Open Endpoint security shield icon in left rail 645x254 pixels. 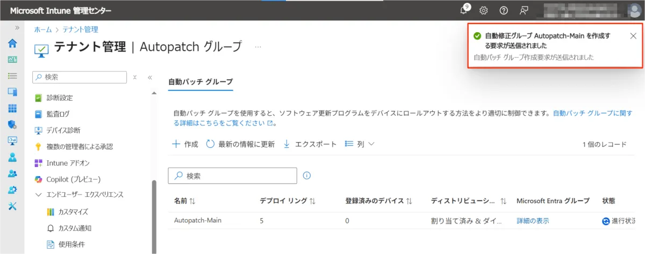[x=12, y=125]
